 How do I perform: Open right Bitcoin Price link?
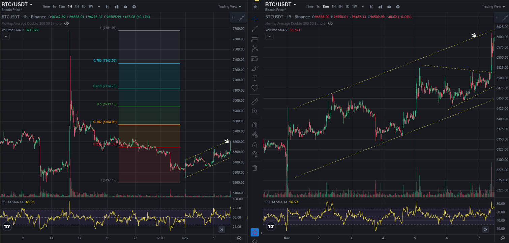275,10
